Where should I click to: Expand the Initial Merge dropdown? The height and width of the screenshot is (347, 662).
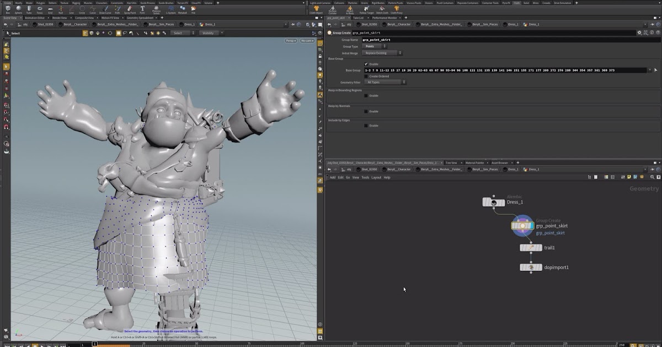point(382,53)
